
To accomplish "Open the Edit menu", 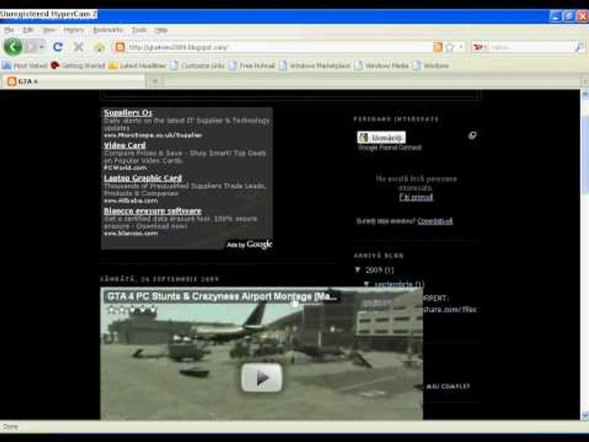I will [x=28, y=30].
